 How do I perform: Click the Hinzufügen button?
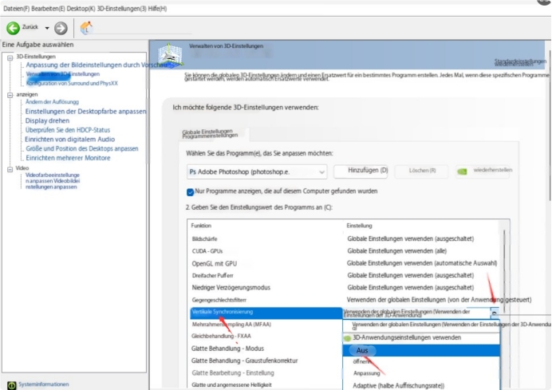361,171
